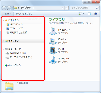Collapse the コンピューター tree node arrow
Screen dimensions: 101x93
point(4,49)
